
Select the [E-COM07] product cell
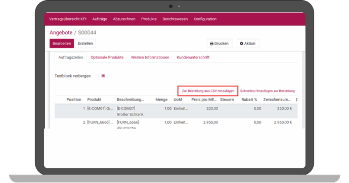[100, 109]
